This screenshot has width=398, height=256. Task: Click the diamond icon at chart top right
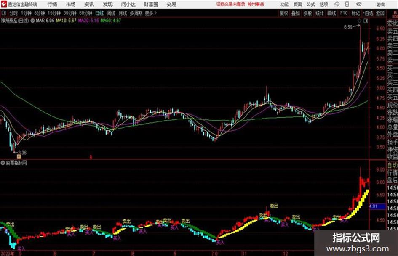point(359,21)
